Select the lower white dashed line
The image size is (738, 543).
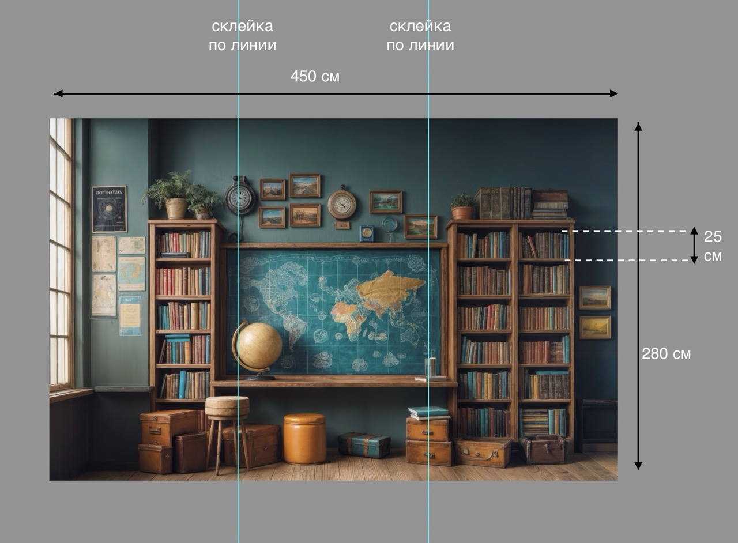[x=626, y=261]
